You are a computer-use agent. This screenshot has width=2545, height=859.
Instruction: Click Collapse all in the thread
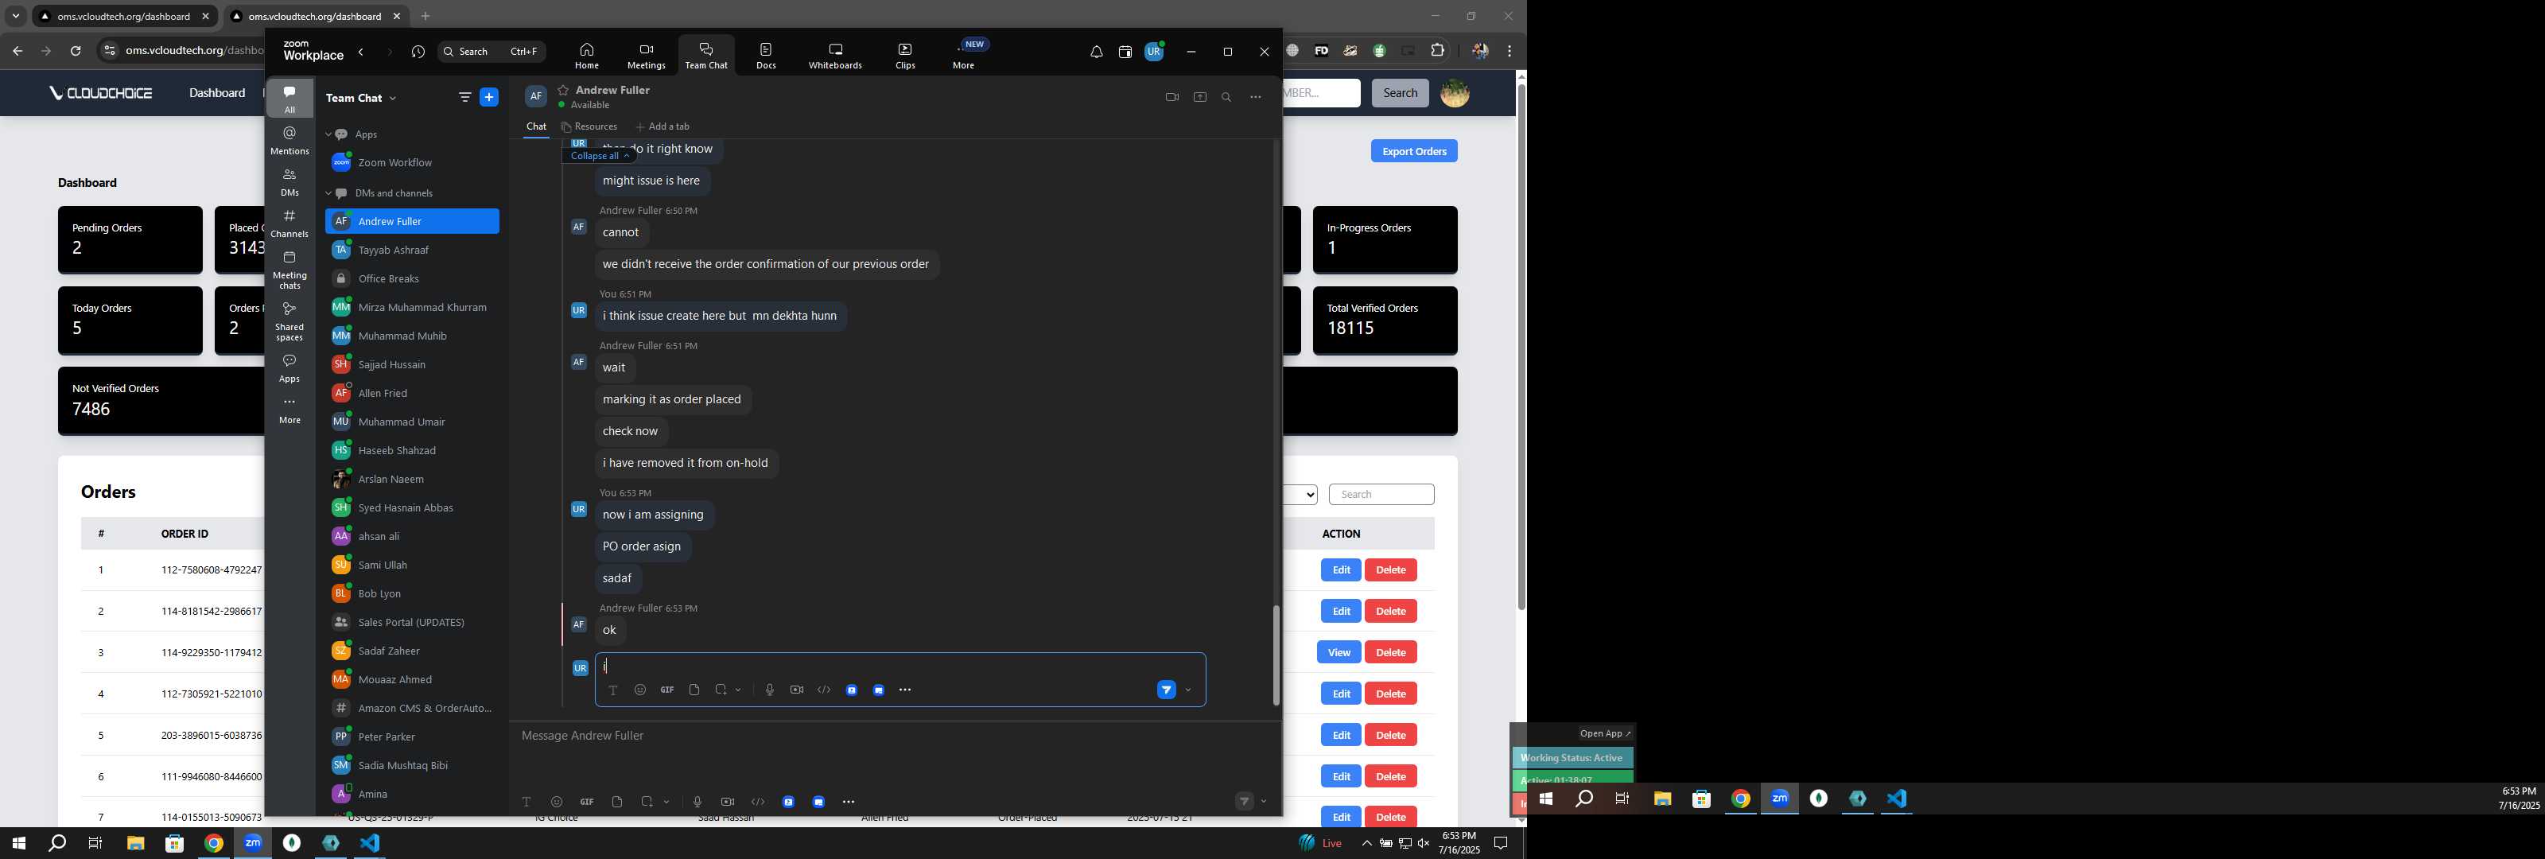(x=599, y=155)
